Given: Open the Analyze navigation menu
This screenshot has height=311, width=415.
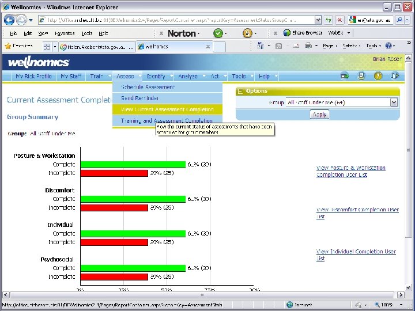Looking at the screenshot, I should click(190, 76).
